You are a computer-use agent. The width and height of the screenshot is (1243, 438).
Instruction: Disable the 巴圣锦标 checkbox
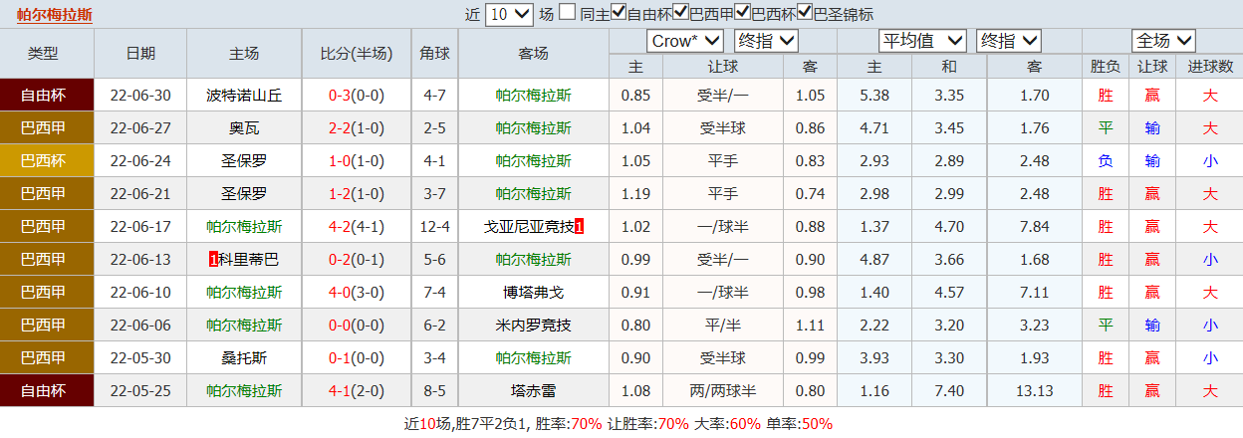point(805,13)
